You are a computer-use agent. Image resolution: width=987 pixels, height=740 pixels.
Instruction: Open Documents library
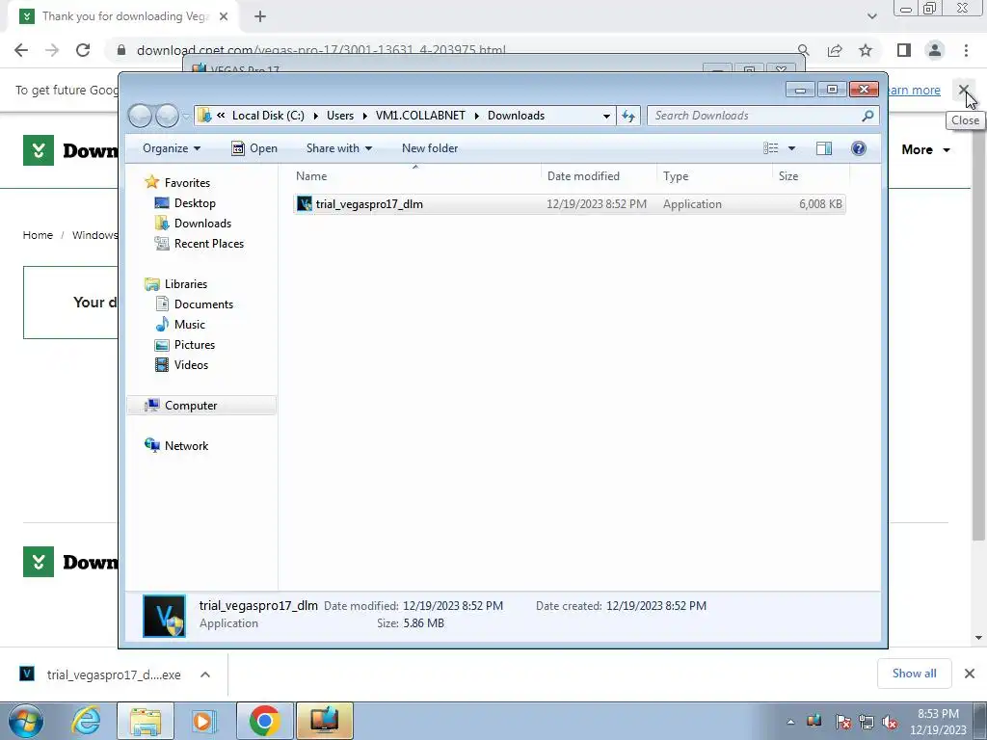click(x=203, y=304)
